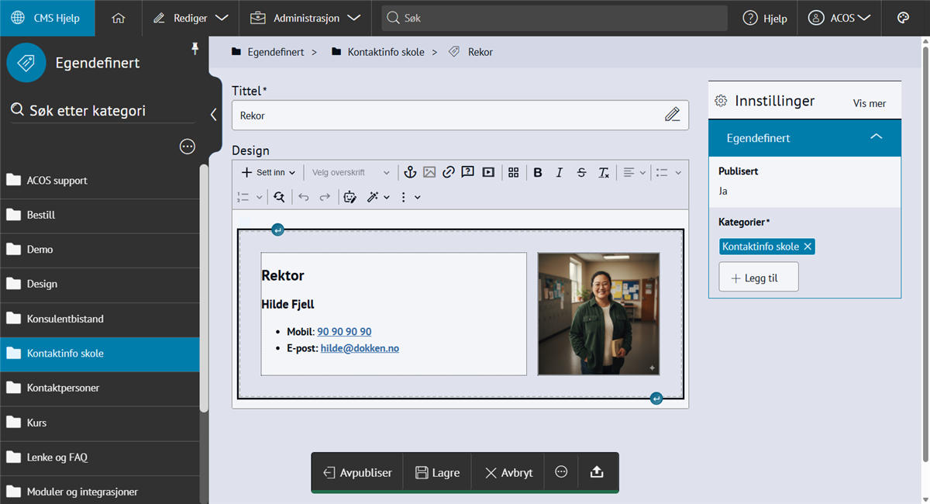
Task: Collapse the Egendefinert settings section
Action: [876, 137]
